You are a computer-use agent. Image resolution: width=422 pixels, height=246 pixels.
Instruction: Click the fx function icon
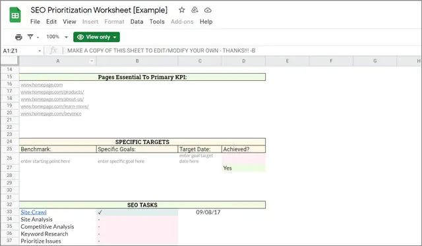point(53,51)
